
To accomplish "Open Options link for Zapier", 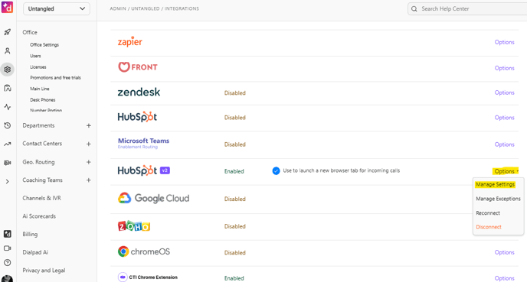I will (x=504, y=42).
